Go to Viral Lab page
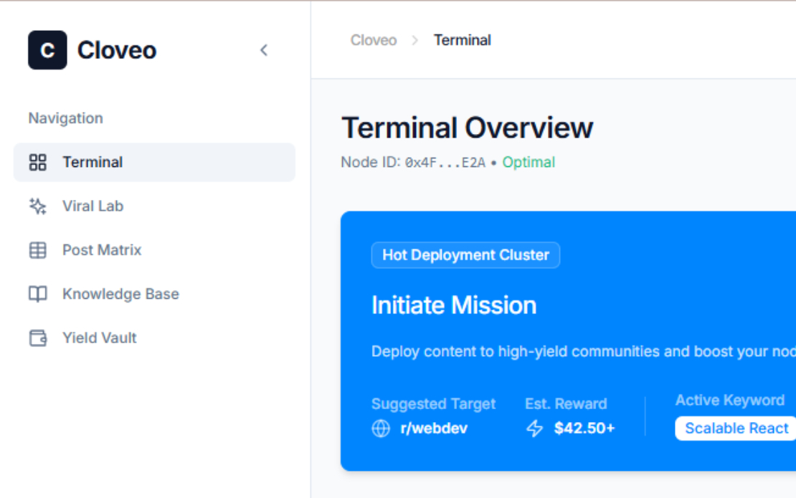The height and width of the screenshot is (498, 796). coord(154,206)
